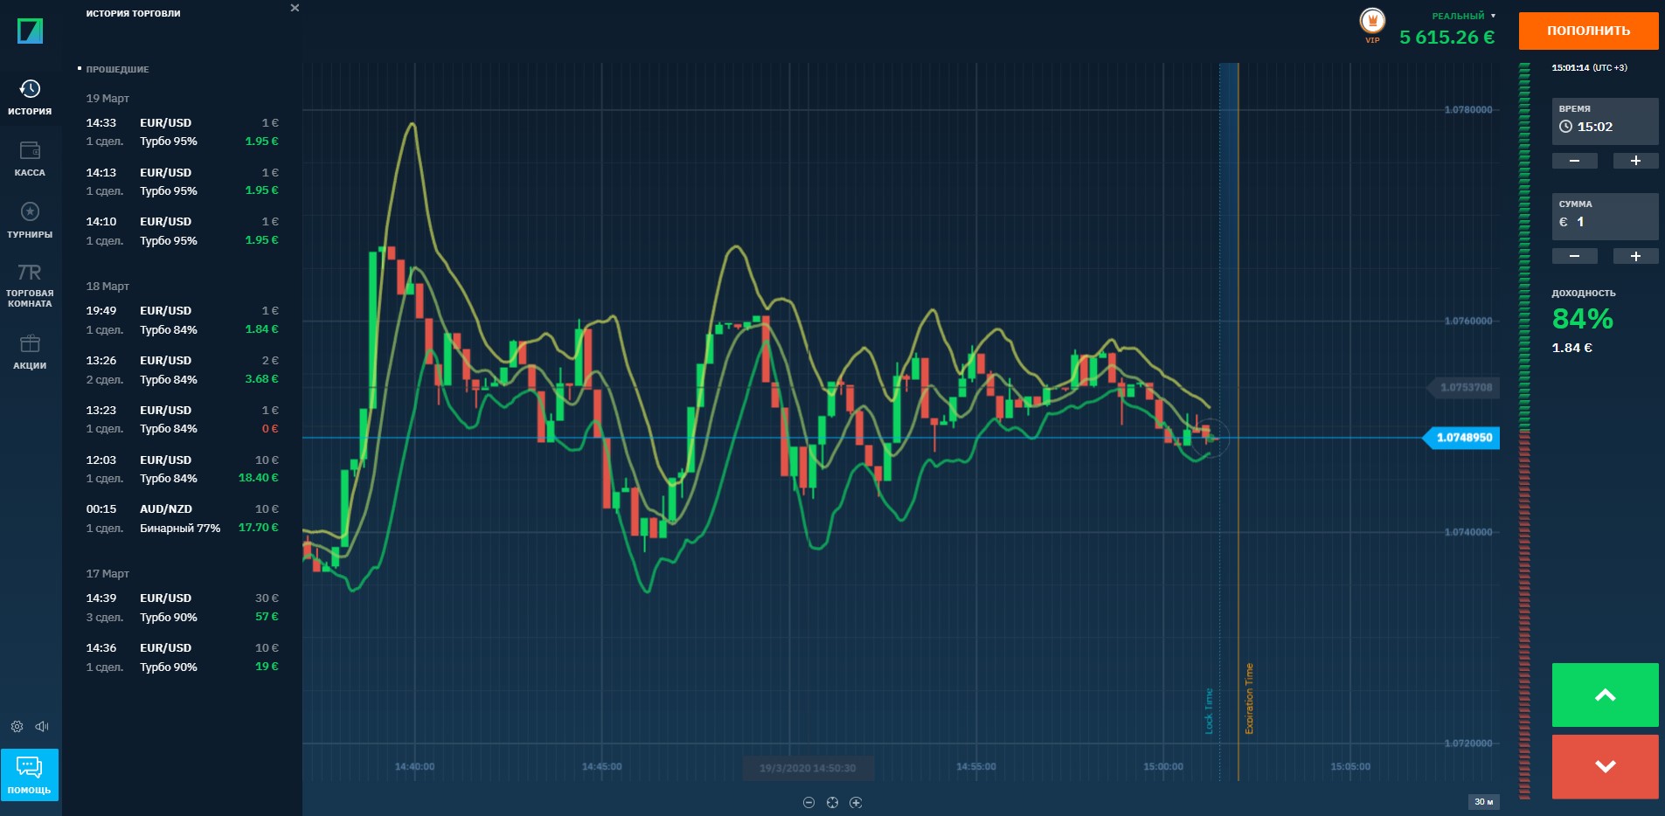Open the 13:23 EUR/USD trade with 0 € result
The width and height of the screenshot is (1665, 816).
[182, 419]
